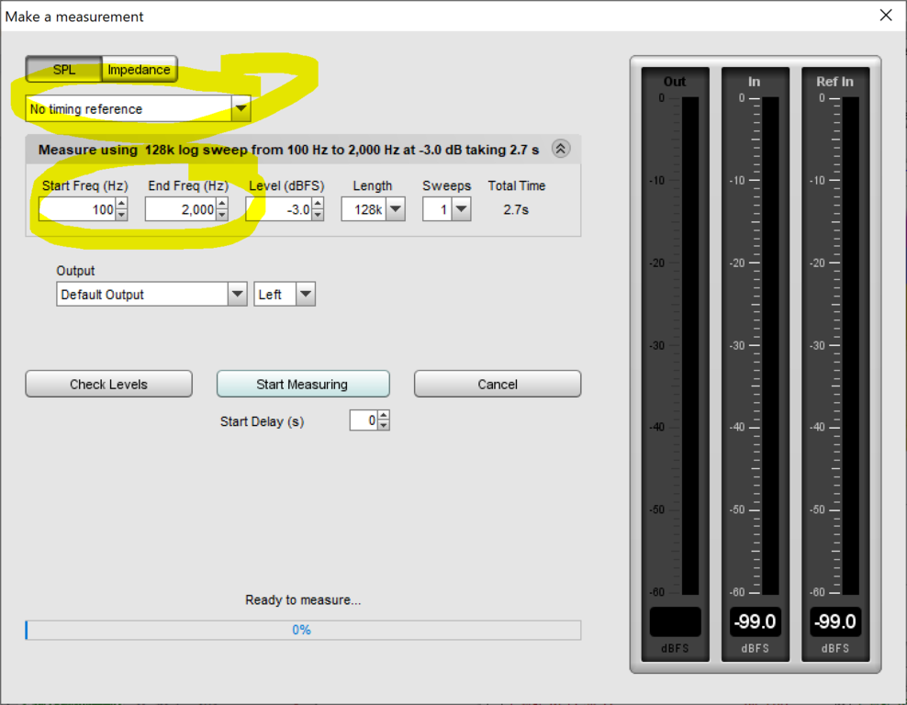Click the Out meter blank readout box
The image size is (907, 705).
(675, 621)
